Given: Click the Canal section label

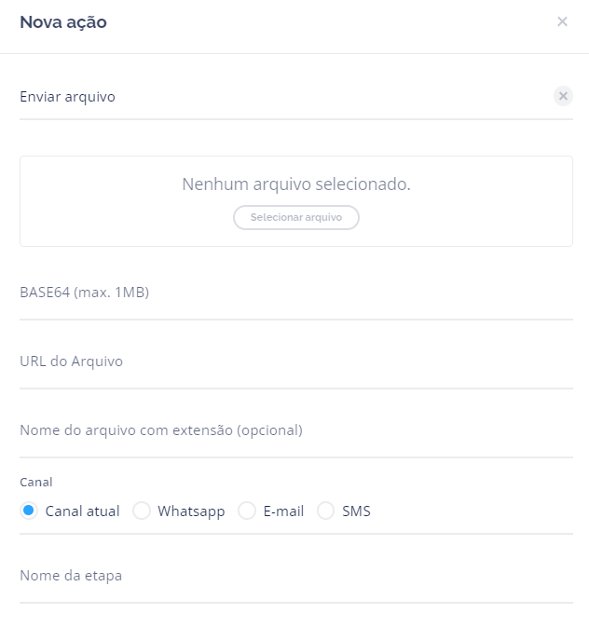Looking at the screenshot, I should tap(36, 483).
